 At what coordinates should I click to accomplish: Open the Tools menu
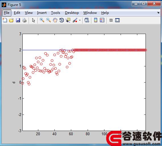[56, 13]
